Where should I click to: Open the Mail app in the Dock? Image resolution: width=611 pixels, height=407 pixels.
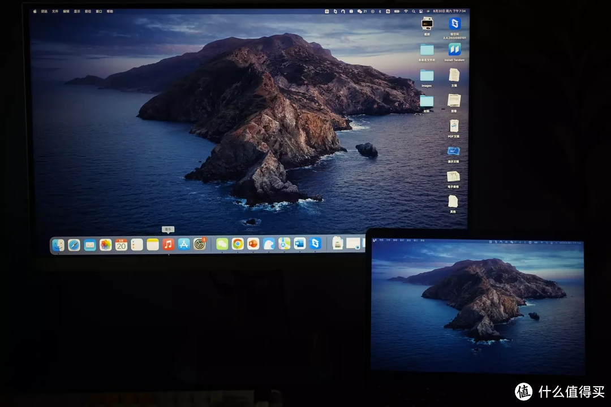click(x=90, y=245)
